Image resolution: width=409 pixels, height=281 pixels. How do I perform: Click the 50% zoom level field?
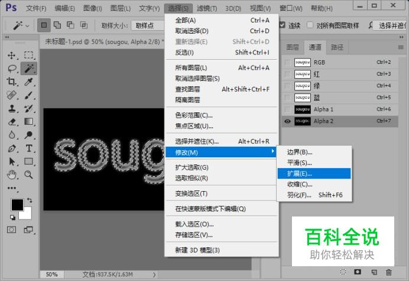click(x=51, y=274)
